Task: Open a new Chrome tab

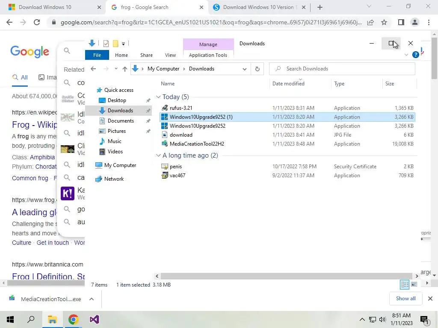Action: (x=320, y=7)
